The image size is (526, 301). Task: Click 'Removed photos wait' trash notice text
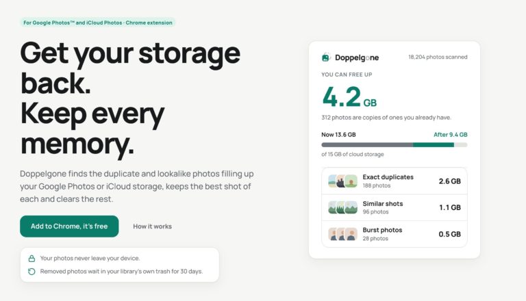pyautogui.click(x=121, y=271)
